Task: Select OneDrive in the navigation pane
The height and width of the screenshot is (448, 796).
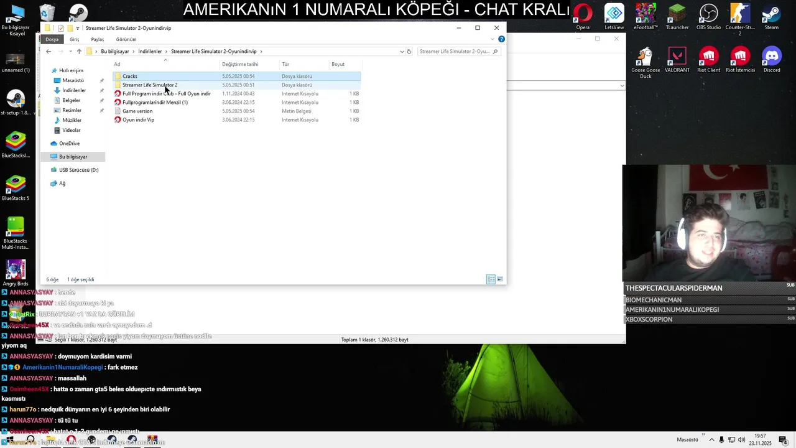Action: tap(69, 144)
